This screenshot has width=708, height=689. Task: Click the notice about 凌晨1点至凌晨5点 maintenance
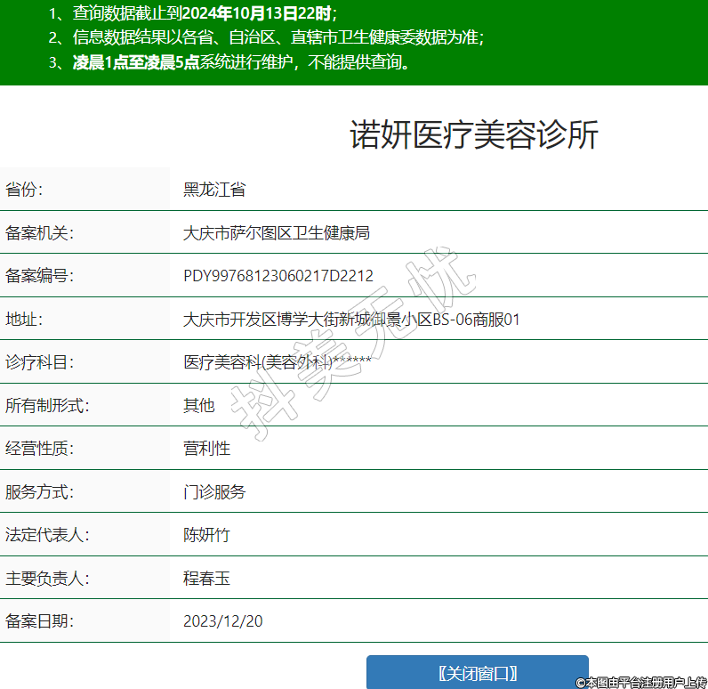tap(229, 63)
